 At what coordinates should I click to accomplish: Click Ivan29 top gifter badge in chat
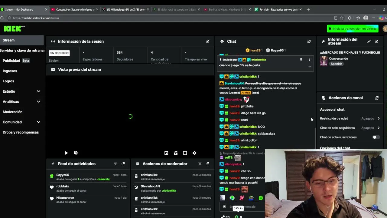253,50
